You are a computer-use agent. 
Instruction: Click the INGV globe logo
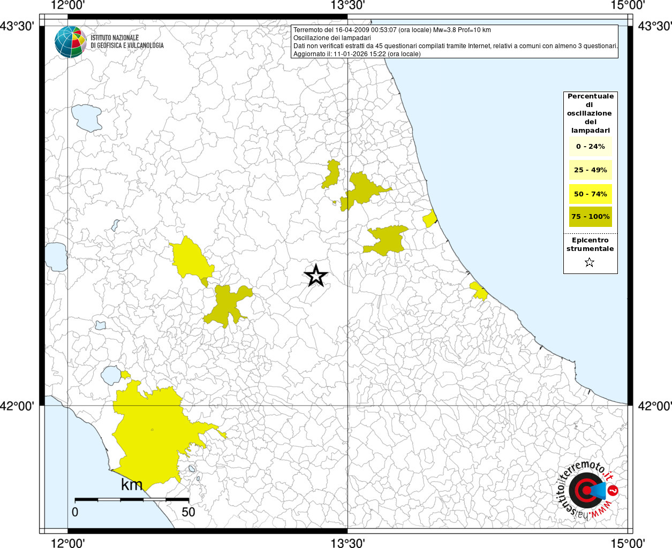70,42
